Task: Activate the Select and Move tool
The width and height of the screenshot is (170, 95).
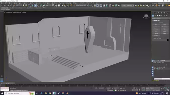Action: click(35, 5)
